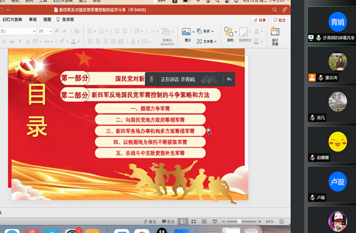Toggle the Comments pane in status bar
The image size is (356, 233).
tap(168, 221)
